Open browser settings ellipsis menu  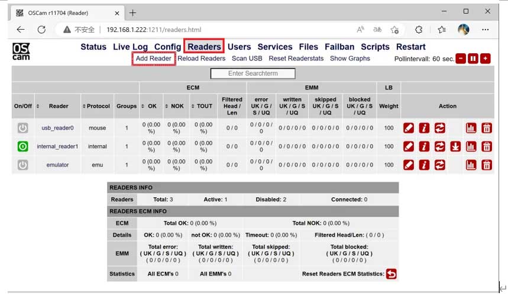486,30
